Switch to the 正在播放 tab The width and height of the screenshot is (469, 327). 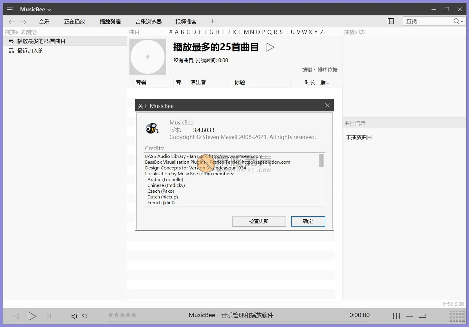75,21
